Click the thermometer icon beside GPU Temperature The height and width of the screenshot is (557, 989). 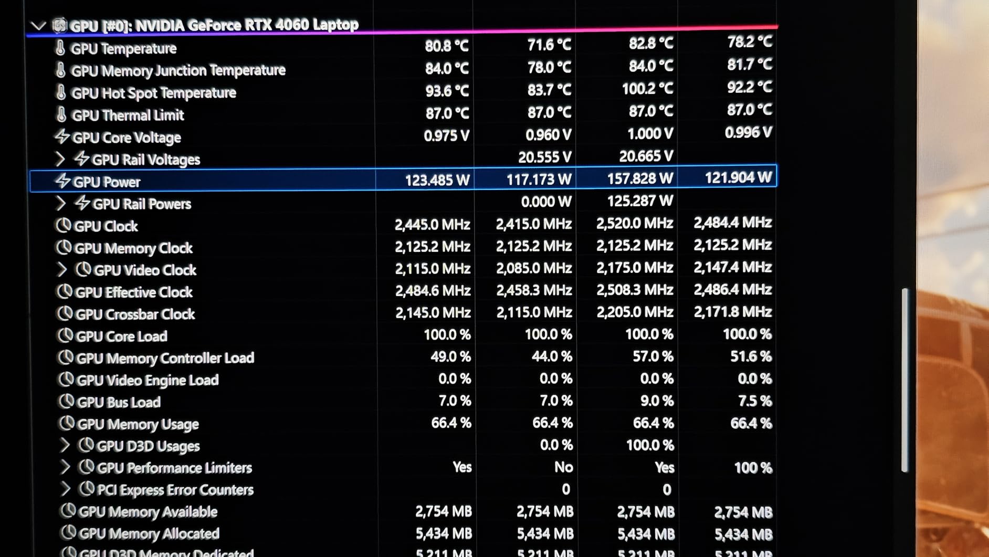click(x=60, y=48)
